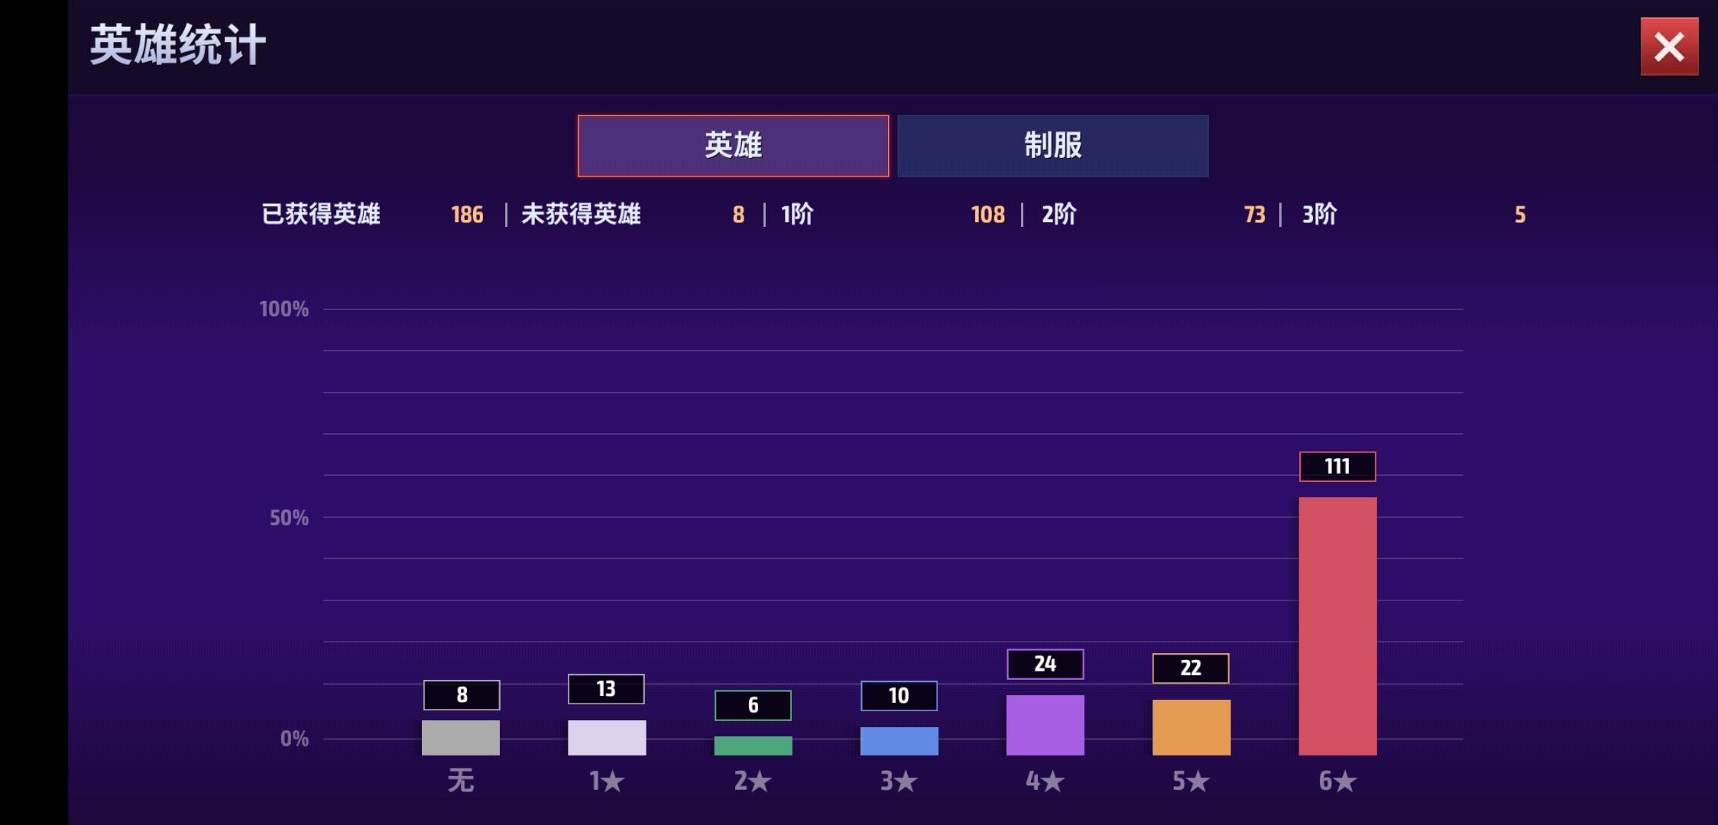This screenshot has width=1718, height=825.
Task: Click the 1★ axis star label
Action: (607, 781)
